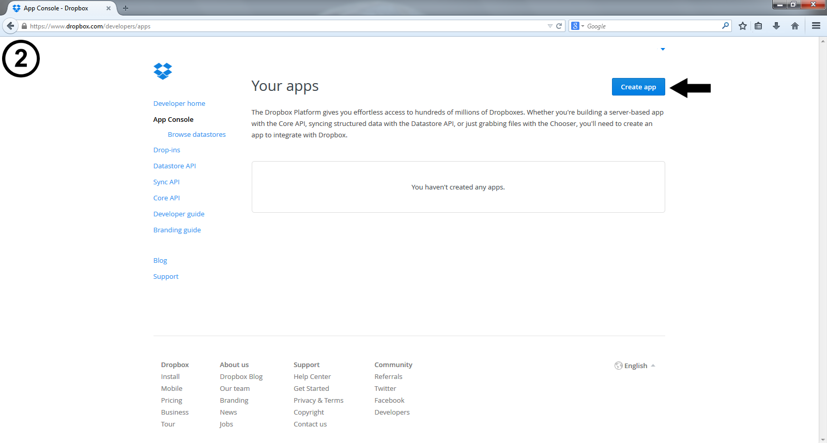Screen dimensions: 827x443
Task: Open the Google search engine selector
Action: [x=577, y=26]
